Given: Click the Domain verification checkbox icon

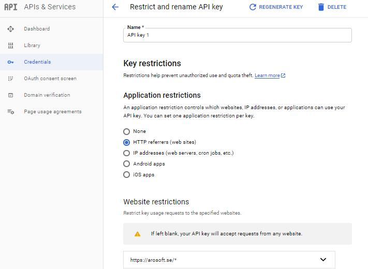Looking at the screenshot, I should 10,95.
